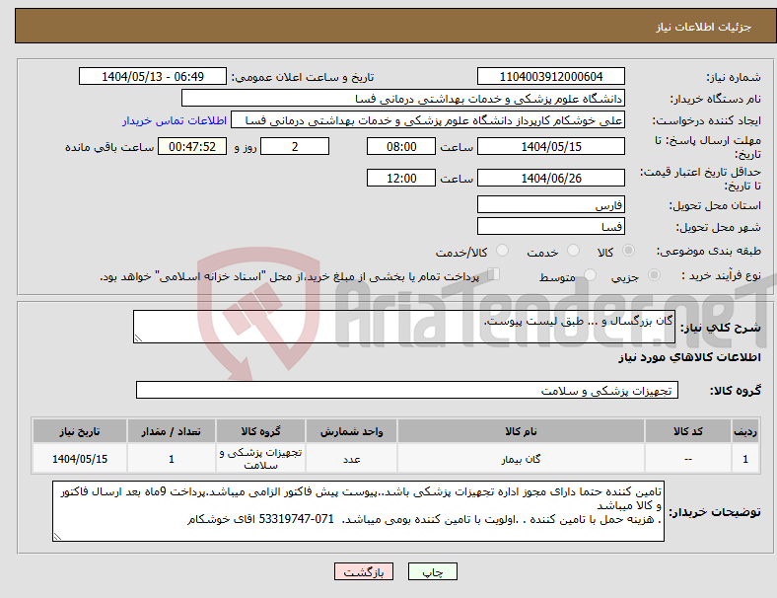Click the request creator name field
The width and height of the screenshot is (777, 598).
tap(428, 120)
